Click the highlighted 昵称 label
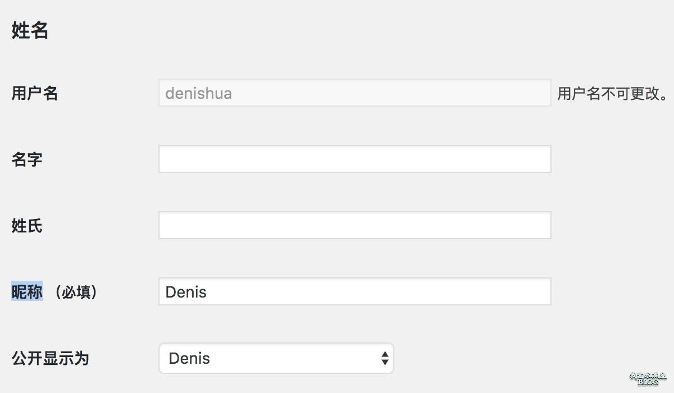674x393 pixels. click(27, 292)
